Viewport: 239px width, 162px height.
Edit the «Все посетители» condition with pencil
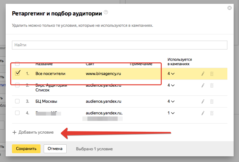click(203, 73)
